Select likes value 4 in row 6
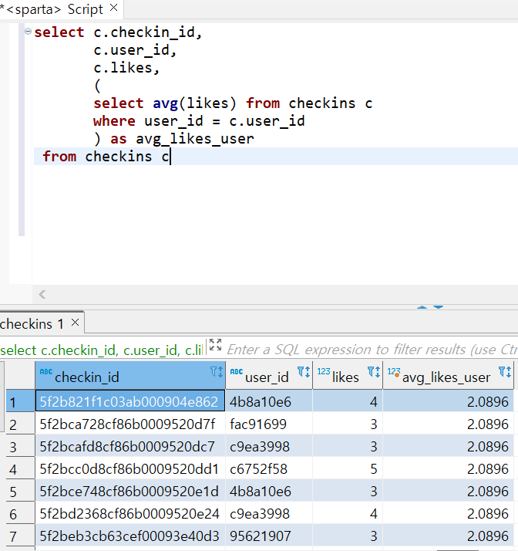Image resolution: width=518 pixels, height=551 pixels. pos(348,514)
